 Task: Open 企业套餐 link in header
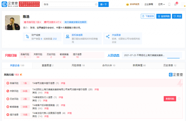coord(149,4)
